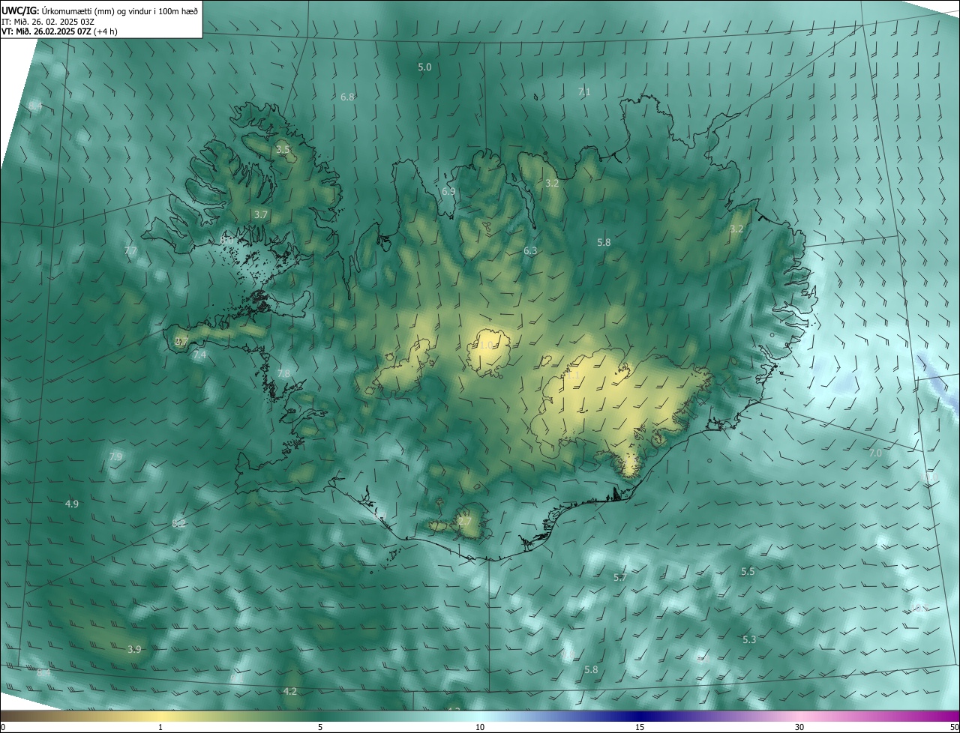The width and height of the screenshot is (960, 733).
Task: Click the colorbar tick label "1"
Action: coord(160,728)
